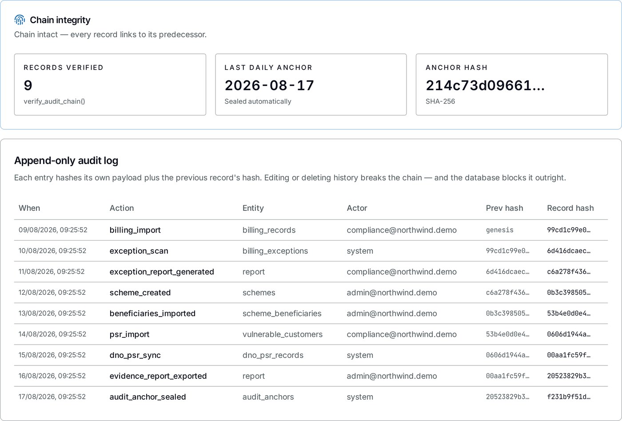The height and width of the screenshot is (421, 622).
Task: Click record hash 99cd1c99e0…
Action: click(x=569, y=230)
